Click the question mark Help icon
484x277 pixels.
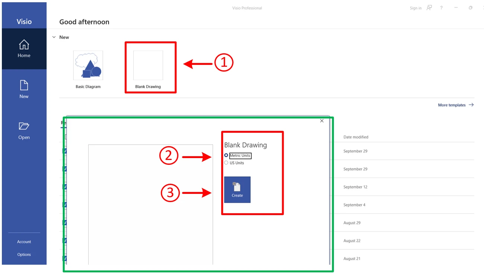point(442,8)
